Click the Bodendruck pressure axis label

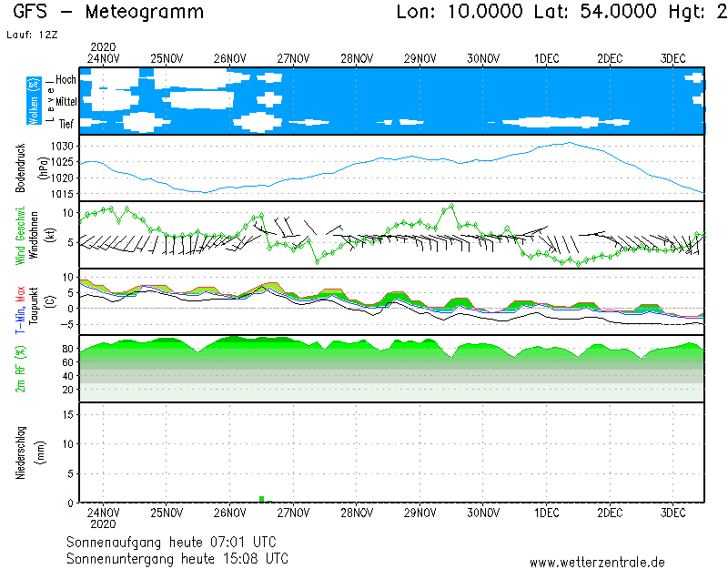tap(20, 168)
